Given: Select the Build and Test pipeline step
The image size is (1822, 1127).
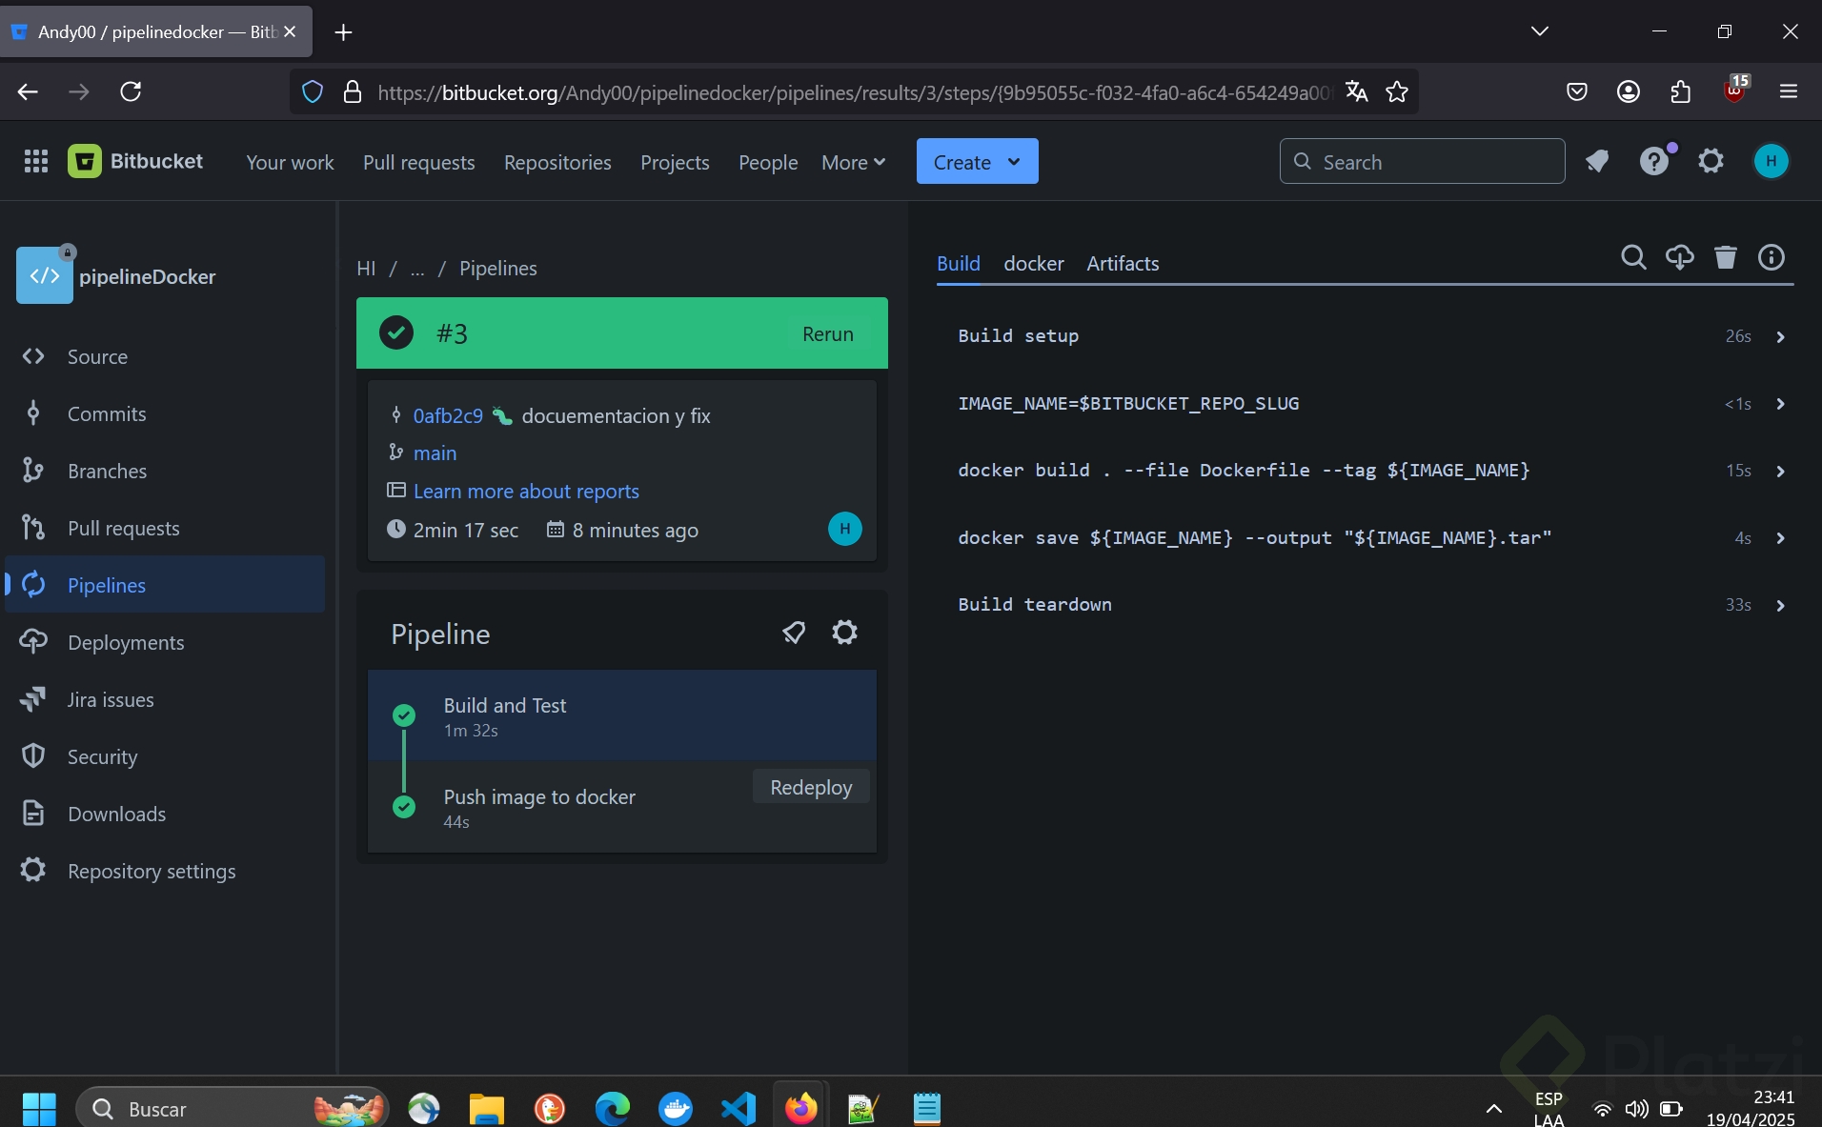Looking at the screenshot, I should [621, 715].
